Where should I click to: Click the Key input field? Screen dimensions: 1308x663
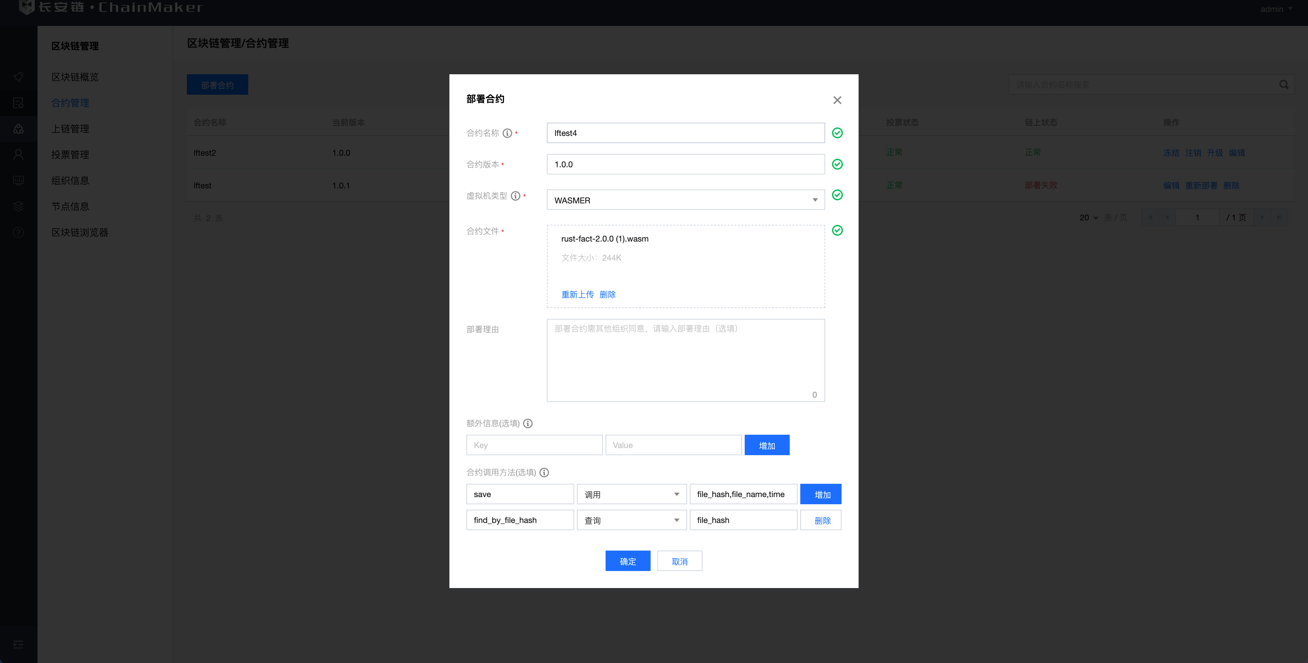click(534, 445)
